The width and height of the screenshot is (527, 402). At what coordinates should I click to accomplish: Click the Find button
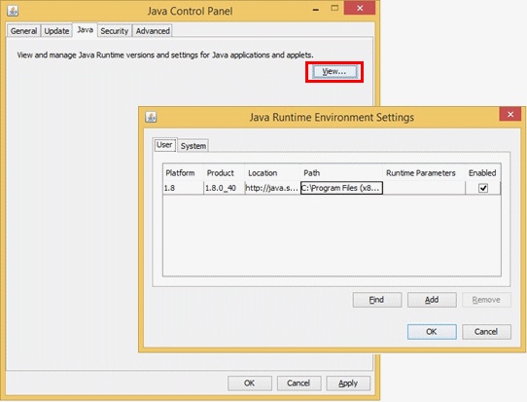point(377,300)
